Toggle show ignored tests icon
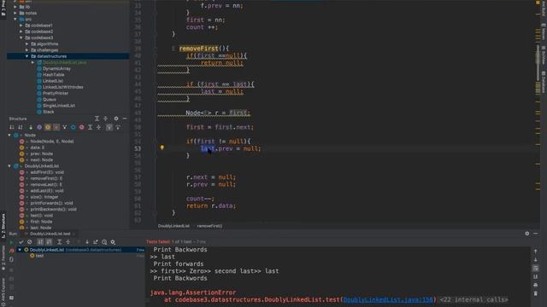 (x=30, y=242)
